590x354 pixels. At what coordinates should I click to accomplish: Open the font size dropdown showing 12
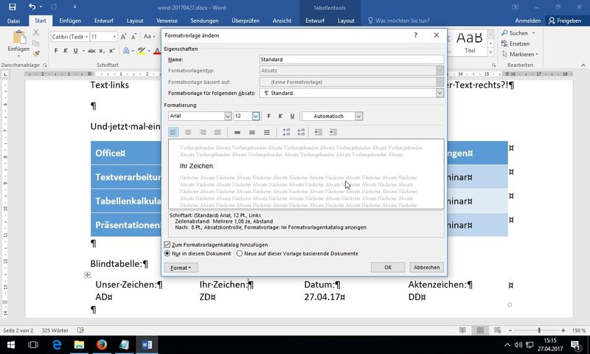click(x=256, y=116)
